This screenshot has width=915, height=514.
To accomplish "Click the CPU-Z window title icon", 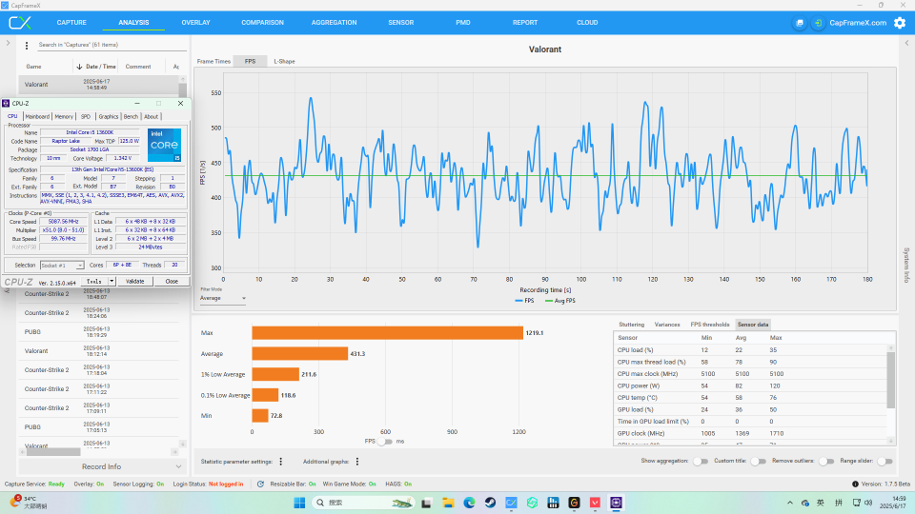I will (6, 103).
